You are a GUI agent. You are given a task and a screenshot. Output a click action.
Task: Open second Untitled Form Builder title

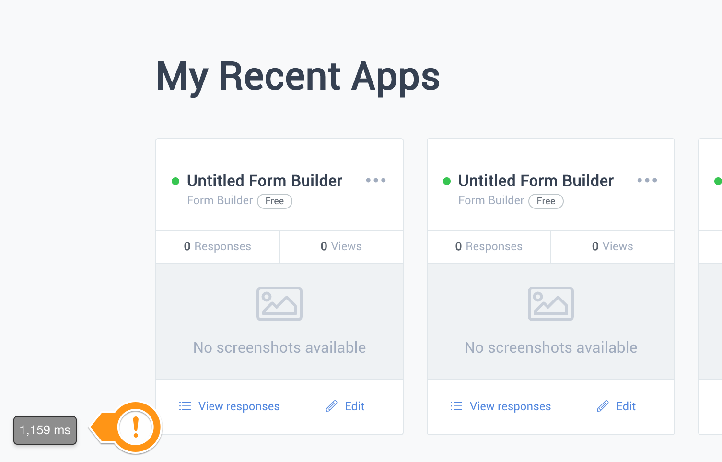[x=536, y=181]
